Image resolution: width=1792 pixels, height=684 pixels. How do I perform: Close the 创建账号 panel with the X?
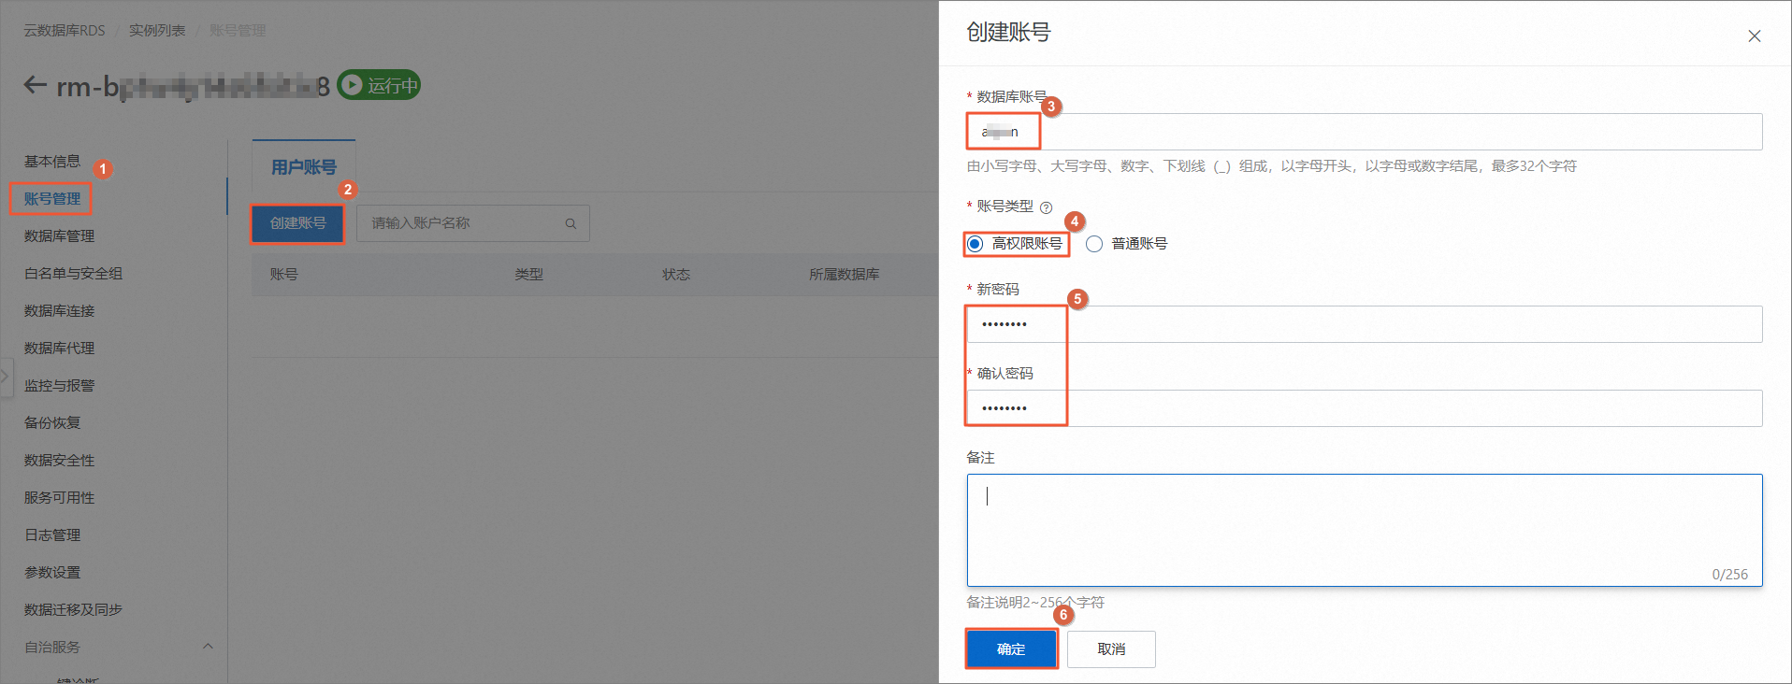(x=1754, y=36)
